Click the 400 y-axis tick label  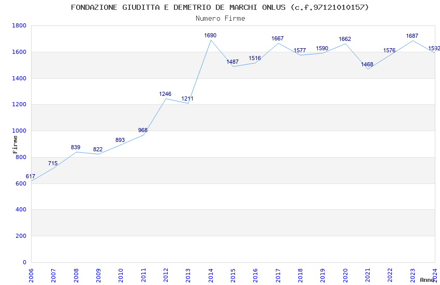tap(21, 209)
